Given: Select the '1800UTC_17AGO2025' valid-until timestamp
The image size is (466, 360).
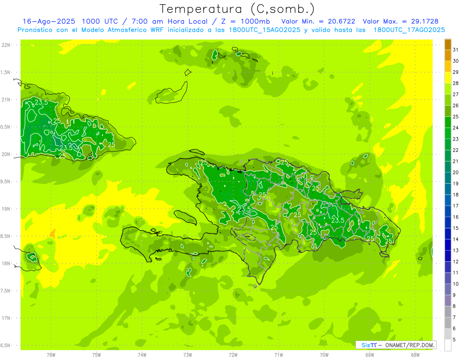Looking at the screenshot, I should click(409, 30).
